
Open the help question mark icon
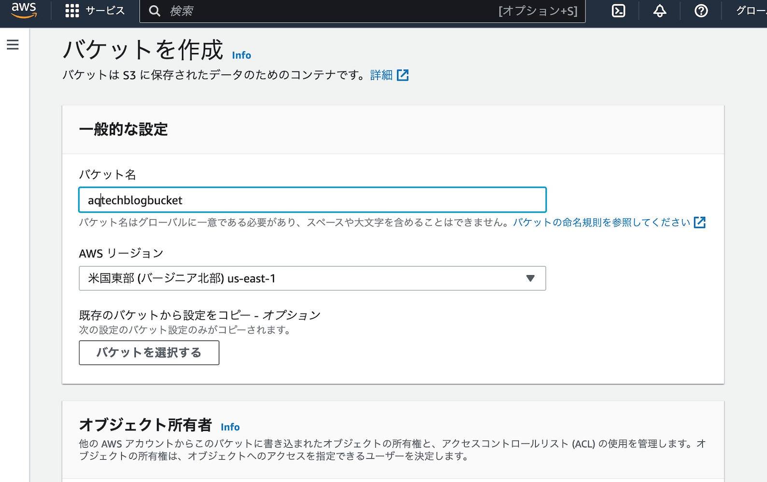point(701,11)
